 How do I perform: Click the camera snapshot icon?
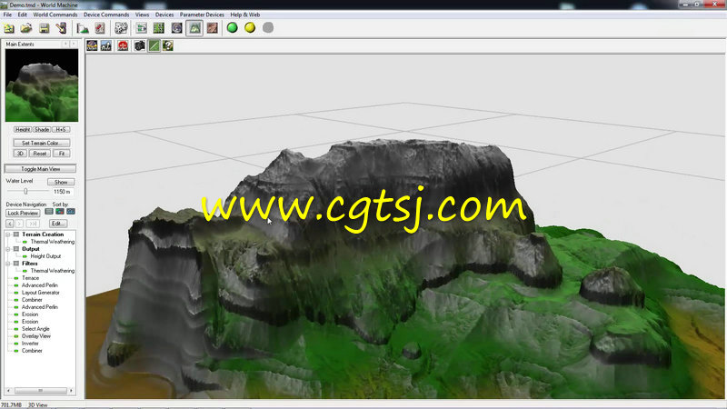coord(140,45)
